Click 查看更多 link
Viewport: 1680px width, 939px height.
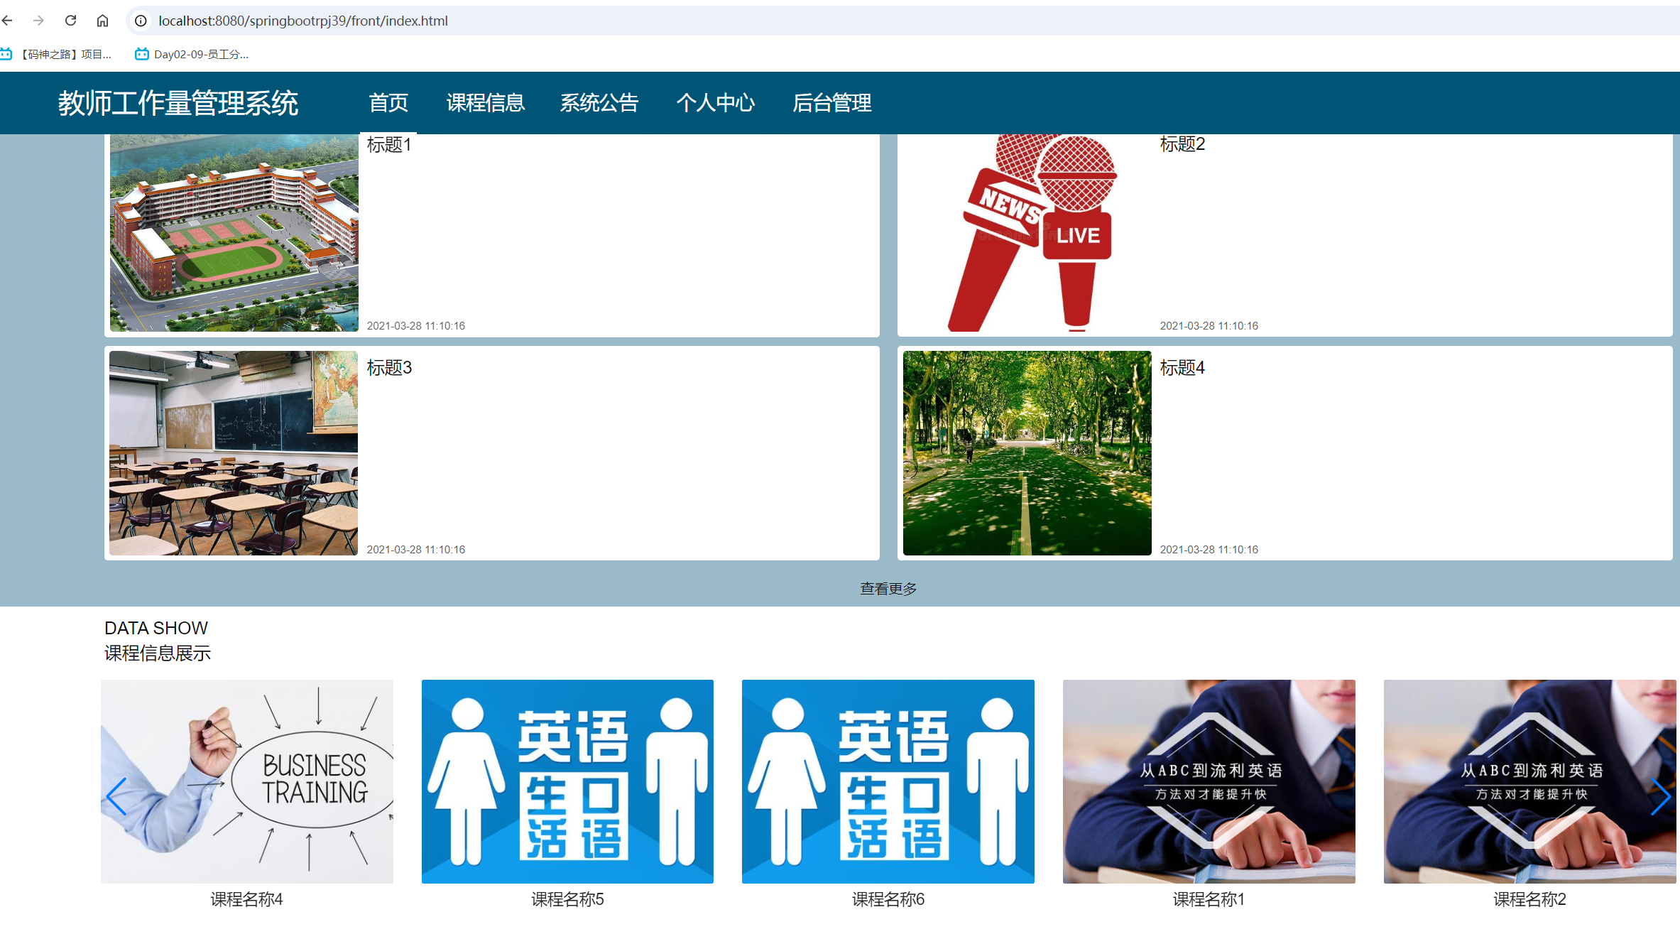(888, 589)
